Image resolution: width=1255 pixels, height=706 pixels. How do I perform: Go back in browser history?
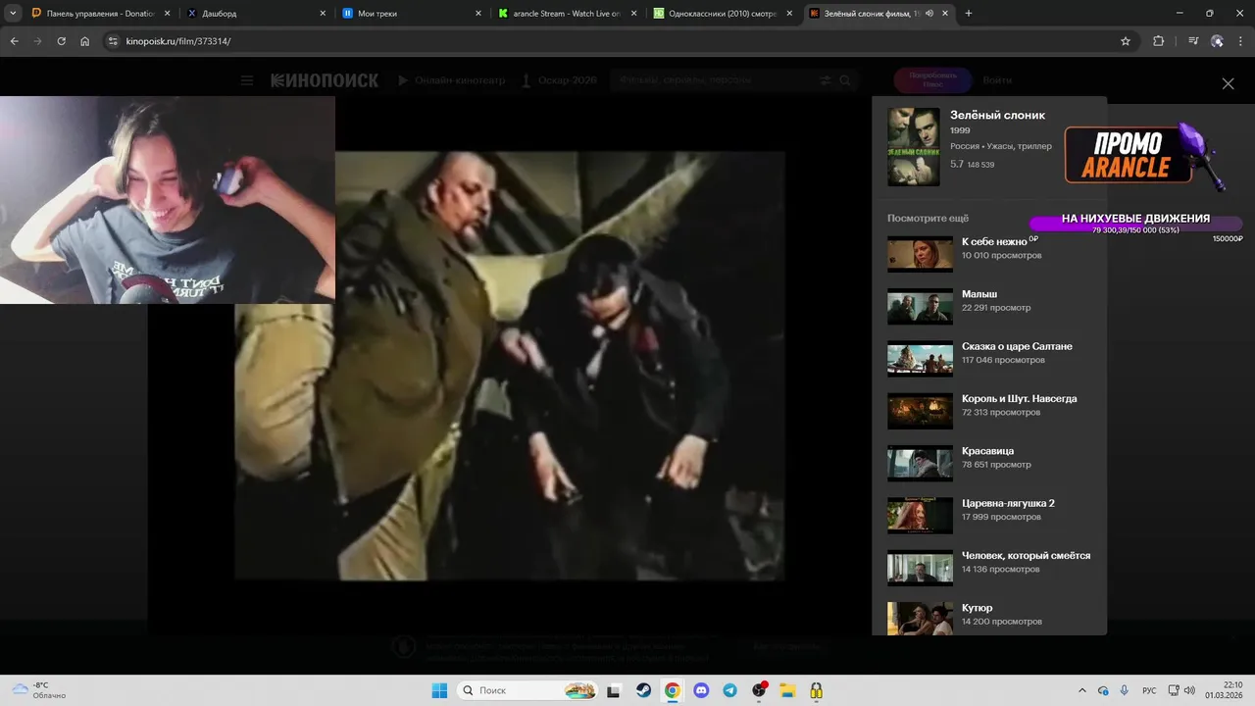[14, 41]
